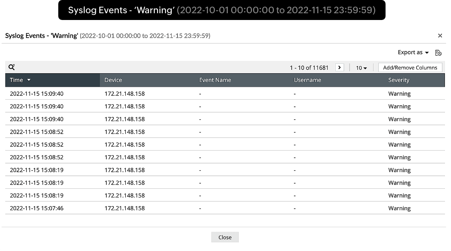The width and height of the screenshot is (451, 251).
Task: Select the 2022-11-15 15:07:46 timestamp entry
Action: point(37,208)
